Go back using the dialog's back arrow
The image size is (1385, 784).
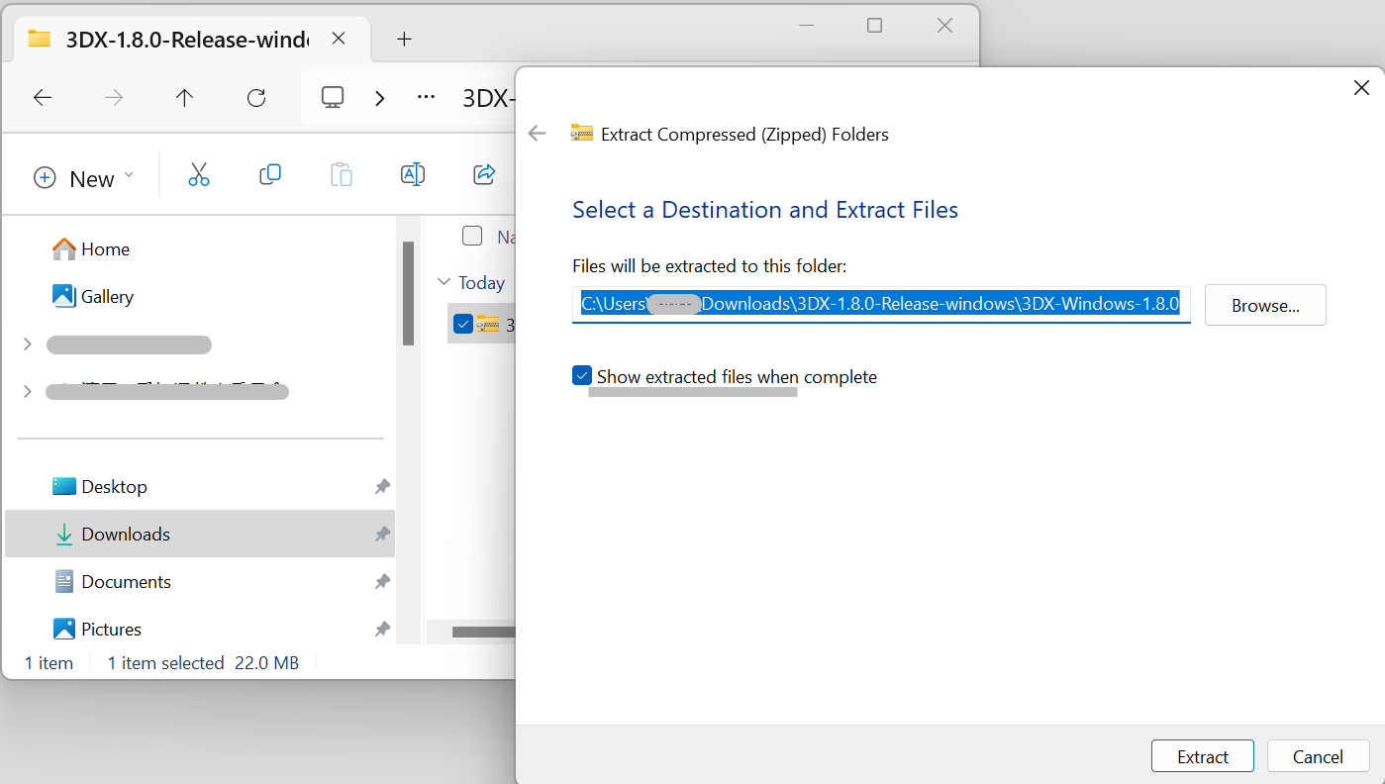[537, 133]
